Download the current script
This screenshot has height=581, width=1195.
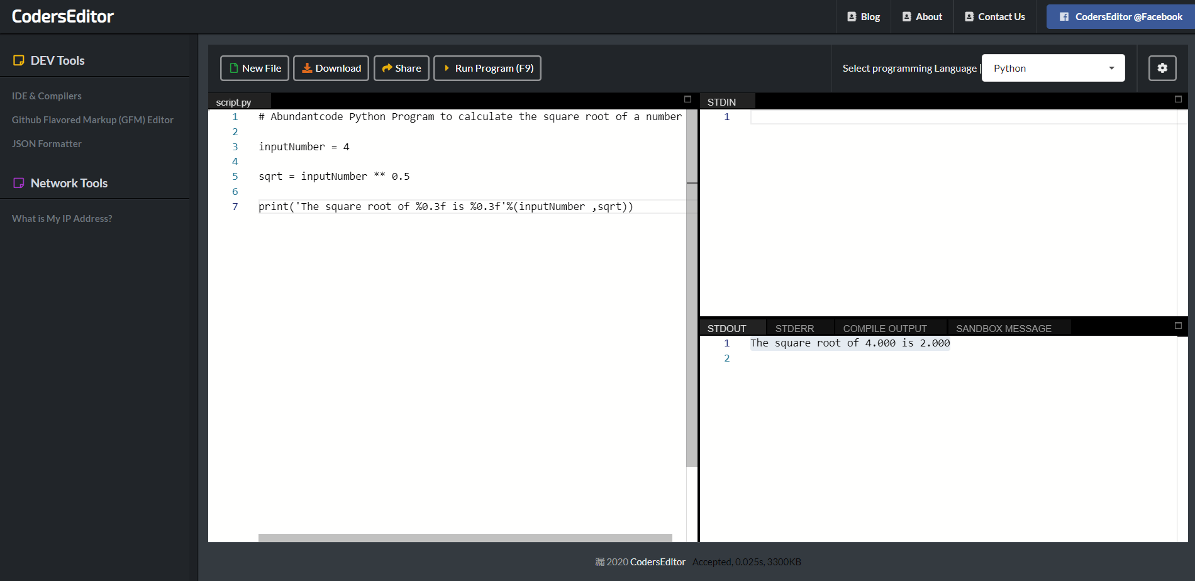[331, 68]
